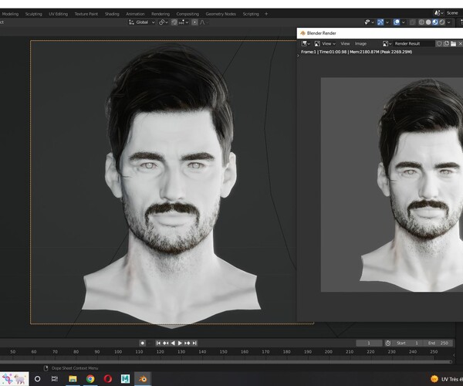
Task: Launch the Opera browser from the taskbar
Action: [108, 379]
